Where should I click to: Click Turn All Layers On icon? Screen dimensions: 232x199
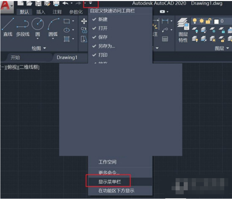tap(195, 39)
